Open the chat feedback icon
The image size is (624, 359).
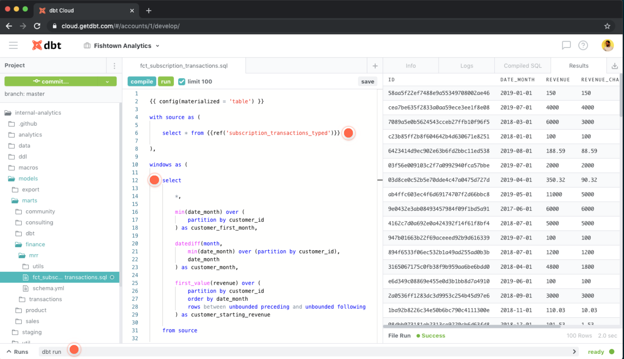coord(566,46)
